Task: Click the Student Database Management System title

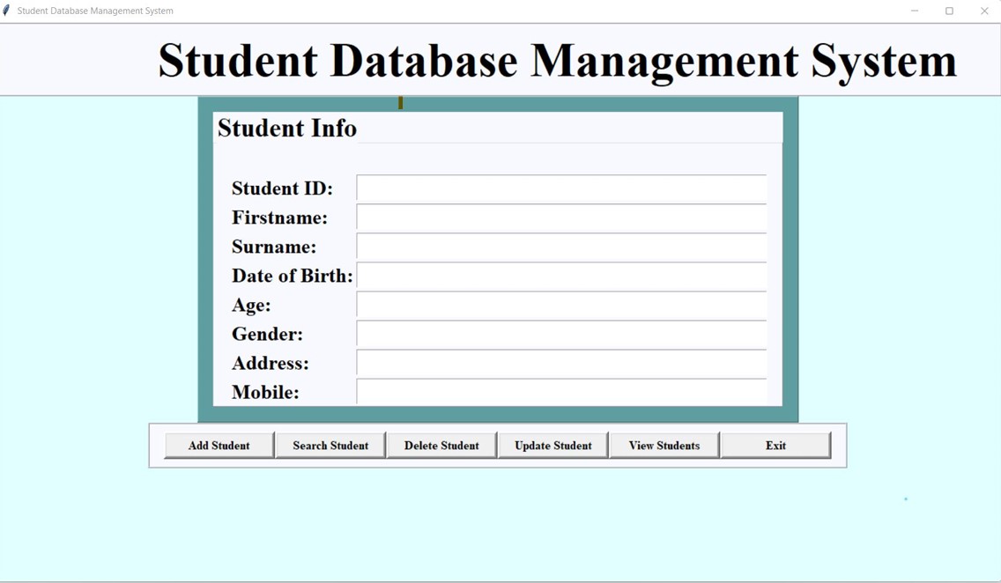Action: (x=557, y=61)
